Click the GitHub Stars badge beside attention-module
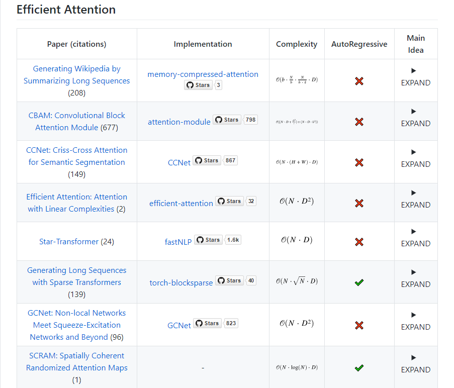Screen dimensions: 454x388 pyautogui.click(x=227, y=120)
